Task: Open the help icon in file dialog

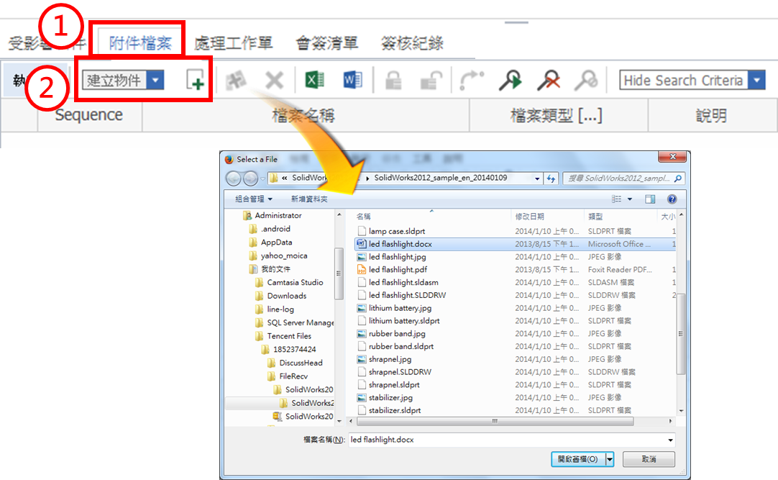Action: coord(672,199)
